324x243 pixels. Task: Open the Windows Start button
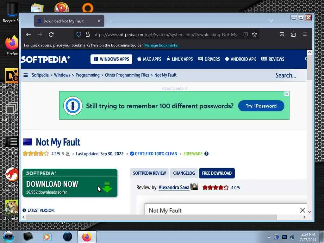coord(8,237)
